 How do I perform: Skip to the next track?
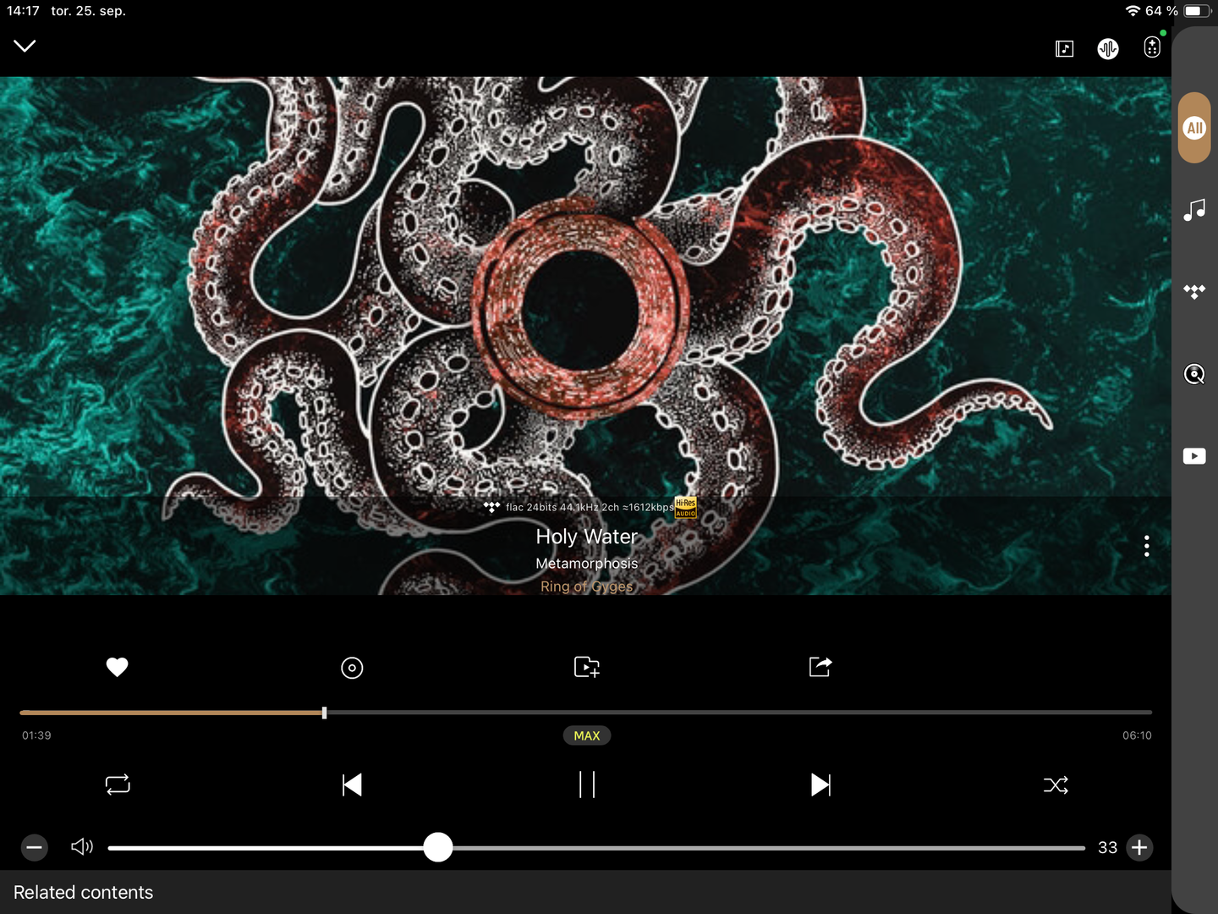pos(820,785)
